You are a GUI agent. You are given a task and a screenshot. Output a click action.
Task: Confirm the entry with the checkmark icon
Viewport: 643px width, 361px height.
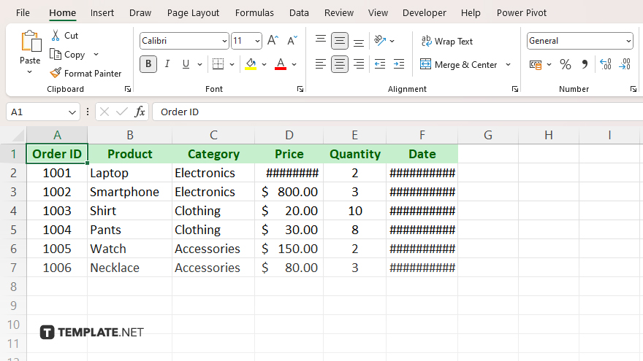tap(122, 112)
